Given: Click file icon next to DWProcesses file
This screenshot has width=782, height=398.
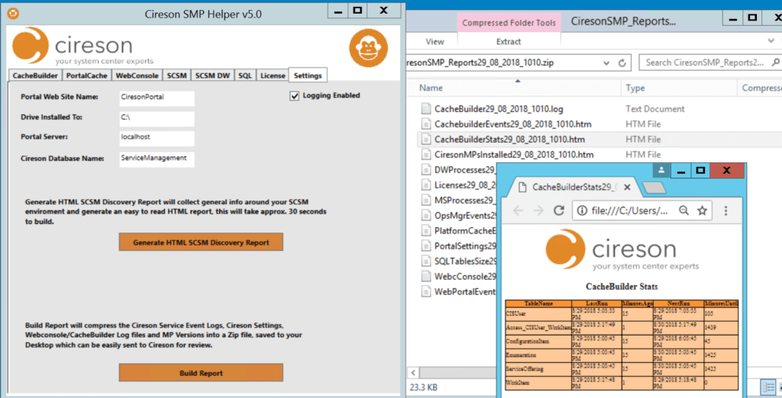Looking at the screenshot, I should click(425, 170).
